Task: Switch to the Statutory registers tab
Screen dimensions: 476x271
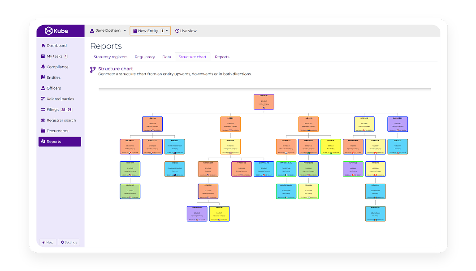Action: pyautogui.click(x=110, y=57)
